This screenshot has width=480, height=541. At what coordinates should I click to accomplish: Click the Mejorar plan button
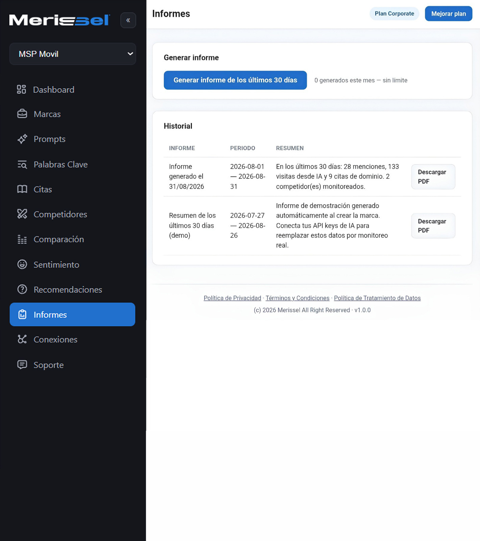tap(449, 14)
